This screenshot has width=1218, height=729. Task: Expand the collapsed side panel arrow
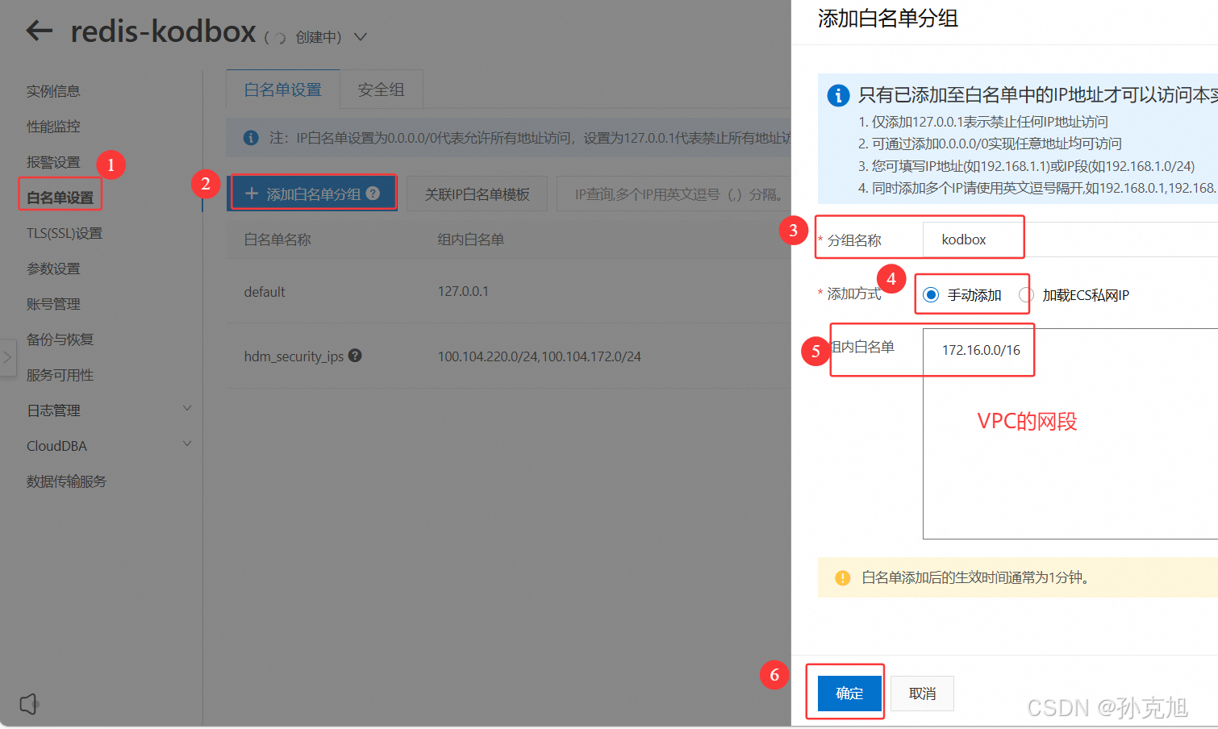(x=7, y=356)
